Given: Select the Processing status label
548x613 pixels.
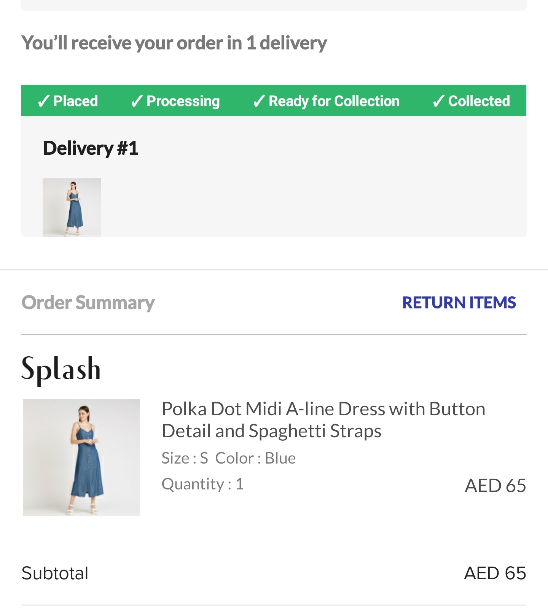Looking at the screenshot, I should pyautogui.click(x=183, y=101).
